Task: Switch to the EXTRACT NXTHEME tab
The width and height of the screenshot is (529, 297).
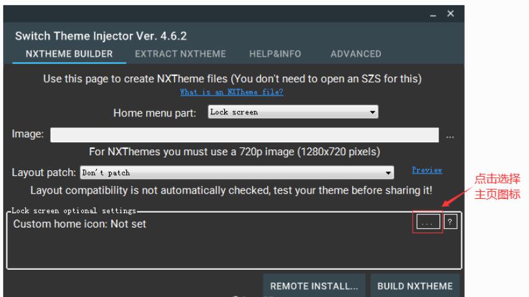Action: click(x=181, y=54)
